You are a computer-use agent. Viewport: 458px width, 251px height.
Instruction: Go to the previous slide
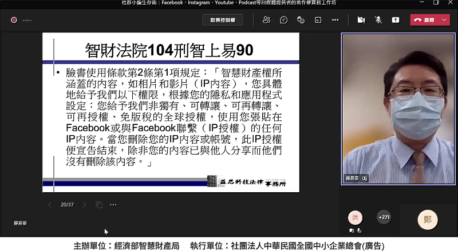pos(50,205)
